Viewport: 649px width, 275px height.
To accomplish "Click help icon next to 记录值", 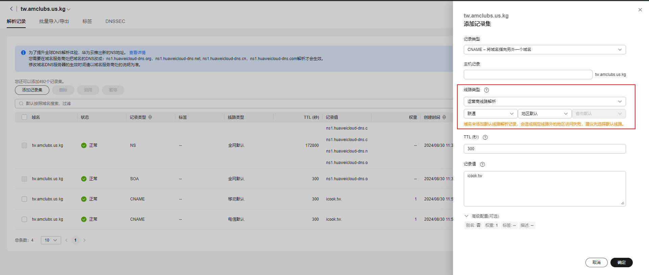I will (x=482, y=164).
